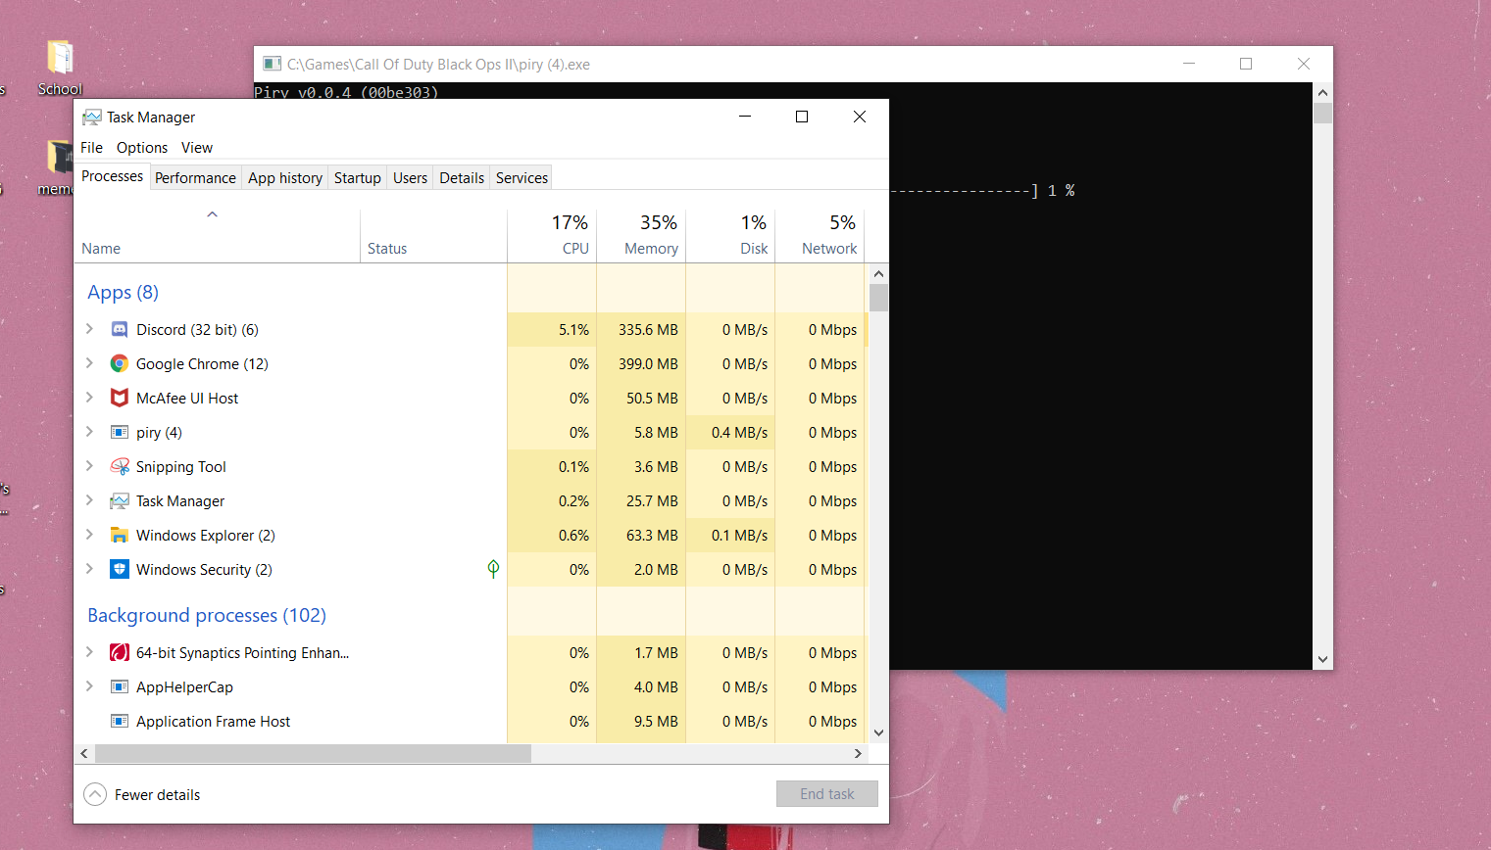Click the Task Manager process row icon
This screenshot has width=1491, height=850.
point(120,501)
